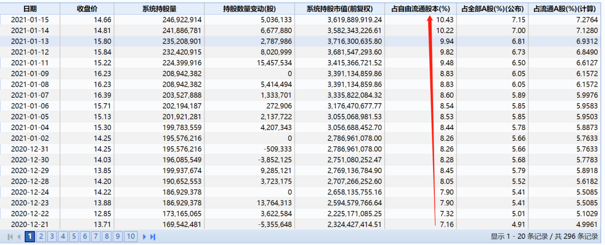This screenshot has height=245, width=605.
Task: Click market value 2,324,427,414.51
Action: (355, 224)
